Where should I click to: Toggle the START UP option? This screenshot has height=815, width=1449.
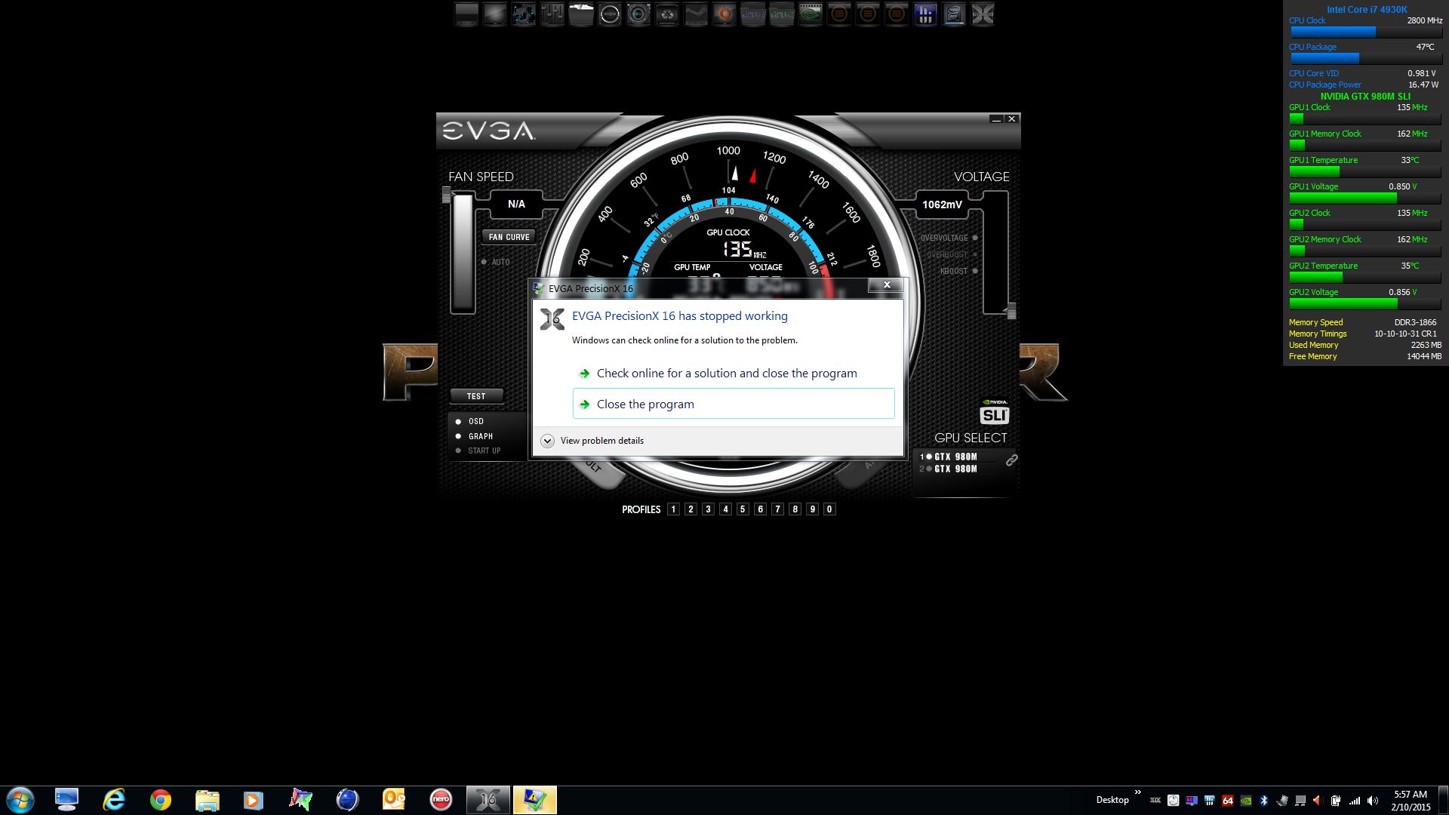pos(478,451)
